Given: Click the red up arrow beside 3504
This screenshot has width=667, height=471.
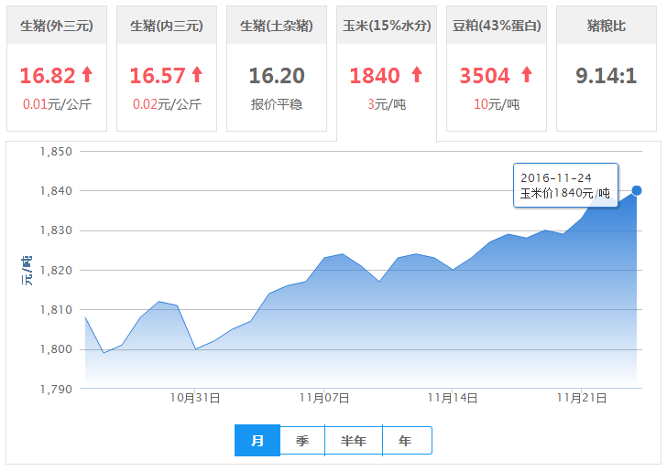Looking at the screenshot, I should tap(527, 74).
